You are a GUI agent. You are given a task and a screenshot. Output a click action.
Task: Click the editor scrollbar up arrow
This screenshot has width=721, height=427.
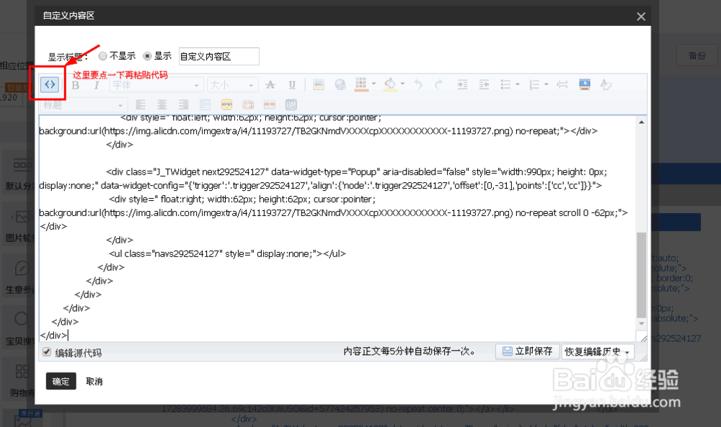642,122
